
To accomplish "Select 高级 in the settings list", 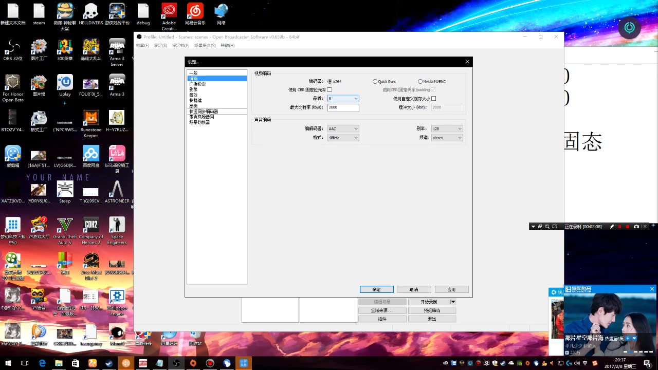I will coord(217,106).
